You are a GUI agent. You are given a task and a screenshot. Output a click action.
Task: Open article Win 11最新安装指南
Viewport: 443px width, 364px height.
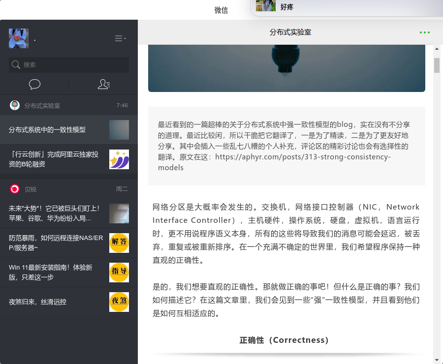tap(69, 273)
